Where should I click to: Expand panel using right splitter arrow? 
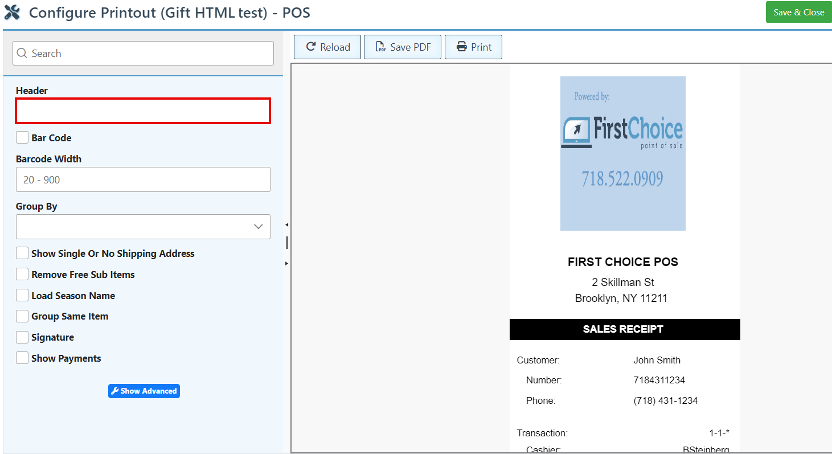click(x=286, y=263)
